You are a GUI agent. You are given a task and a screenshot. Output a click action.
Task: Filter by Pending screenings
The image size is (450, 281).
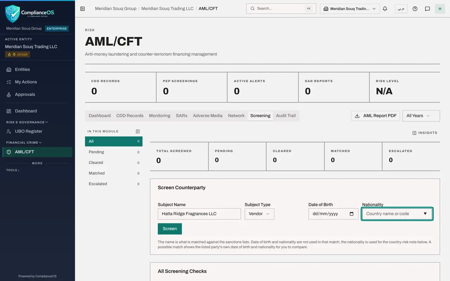(114, 152)
